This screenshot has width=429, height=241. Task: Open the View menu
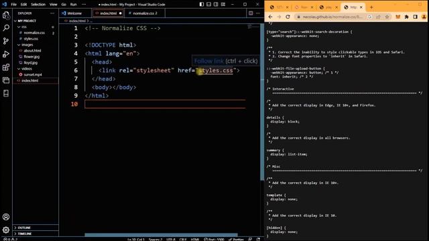(54, 5)
